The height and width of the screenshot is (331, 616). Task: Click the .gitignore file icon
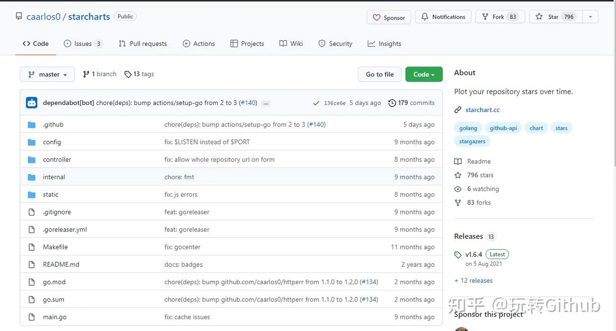(32, 212)
